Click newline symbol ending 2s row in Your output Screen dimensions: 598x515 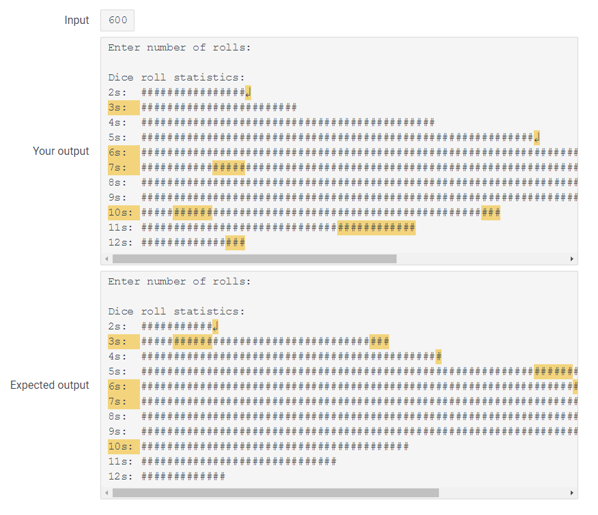248,93
